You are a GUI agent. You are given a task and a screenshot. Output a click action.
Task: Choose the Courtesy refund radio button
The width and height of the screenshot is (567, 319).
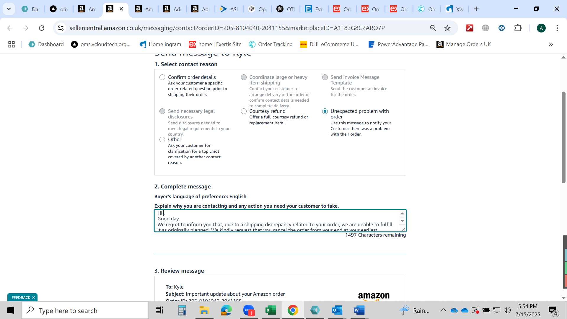tap(244, 111)
